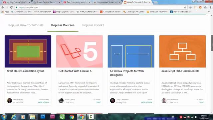
Task: Open the CSS Layout course thumbnail
Action: pyautogui.click(x=28, y=51)
